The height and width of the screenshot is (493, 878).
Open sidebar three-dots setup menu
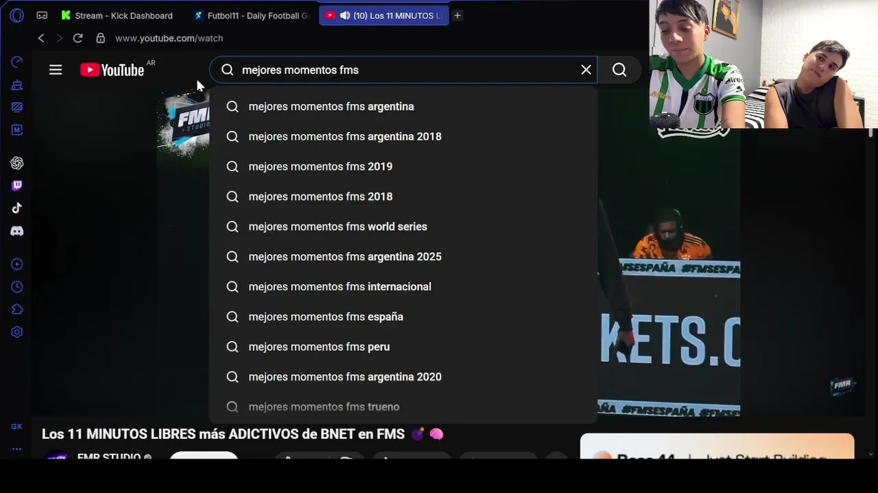pyautogui.click(x=16, y=449)
